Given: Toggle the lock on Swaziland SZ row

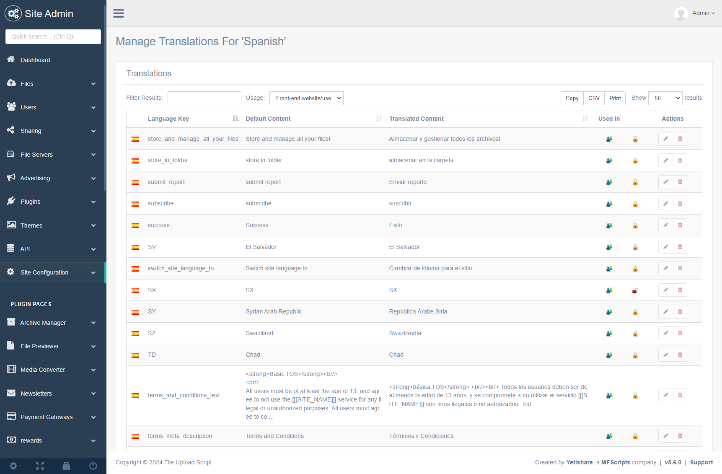Looking at the screenshot, I should 635,334.
